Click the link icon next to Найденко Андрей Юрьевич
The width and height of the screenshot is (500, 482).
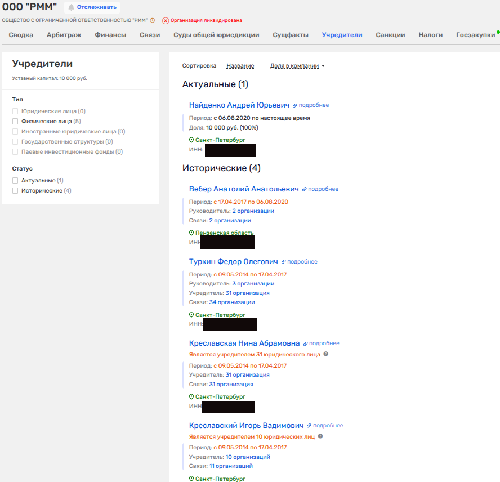pos(294,105)
